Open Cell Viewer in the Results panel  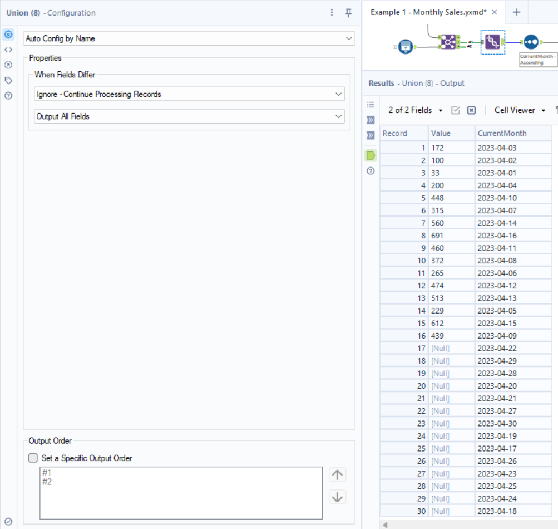(517, 110)
